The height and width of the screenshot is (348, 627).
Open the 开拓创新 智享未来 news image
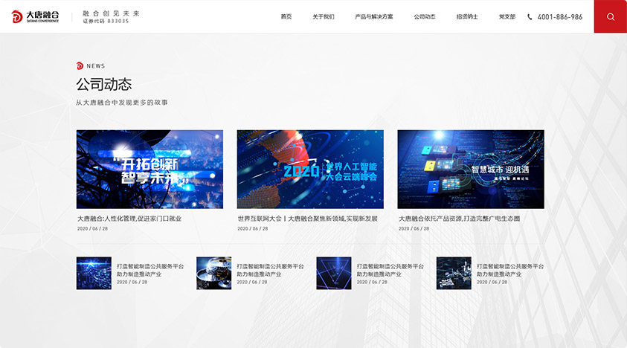[149, 170]
